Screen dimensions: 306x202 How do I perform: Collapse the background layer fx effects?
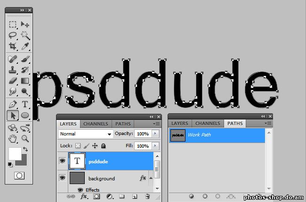151,178
